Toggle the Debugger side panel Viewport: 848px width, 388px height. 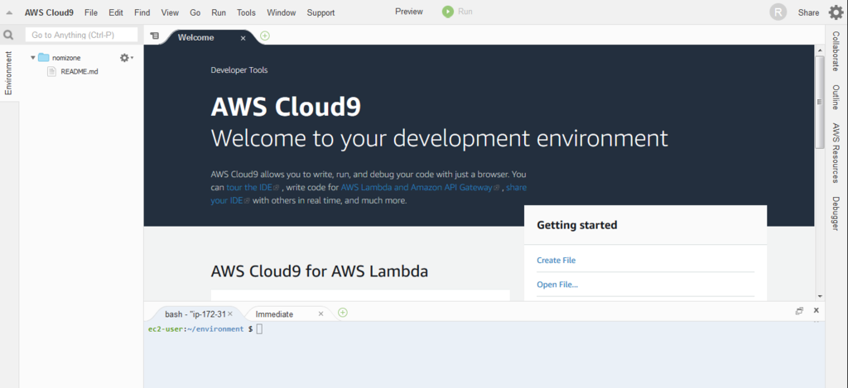tap(836, 213)
